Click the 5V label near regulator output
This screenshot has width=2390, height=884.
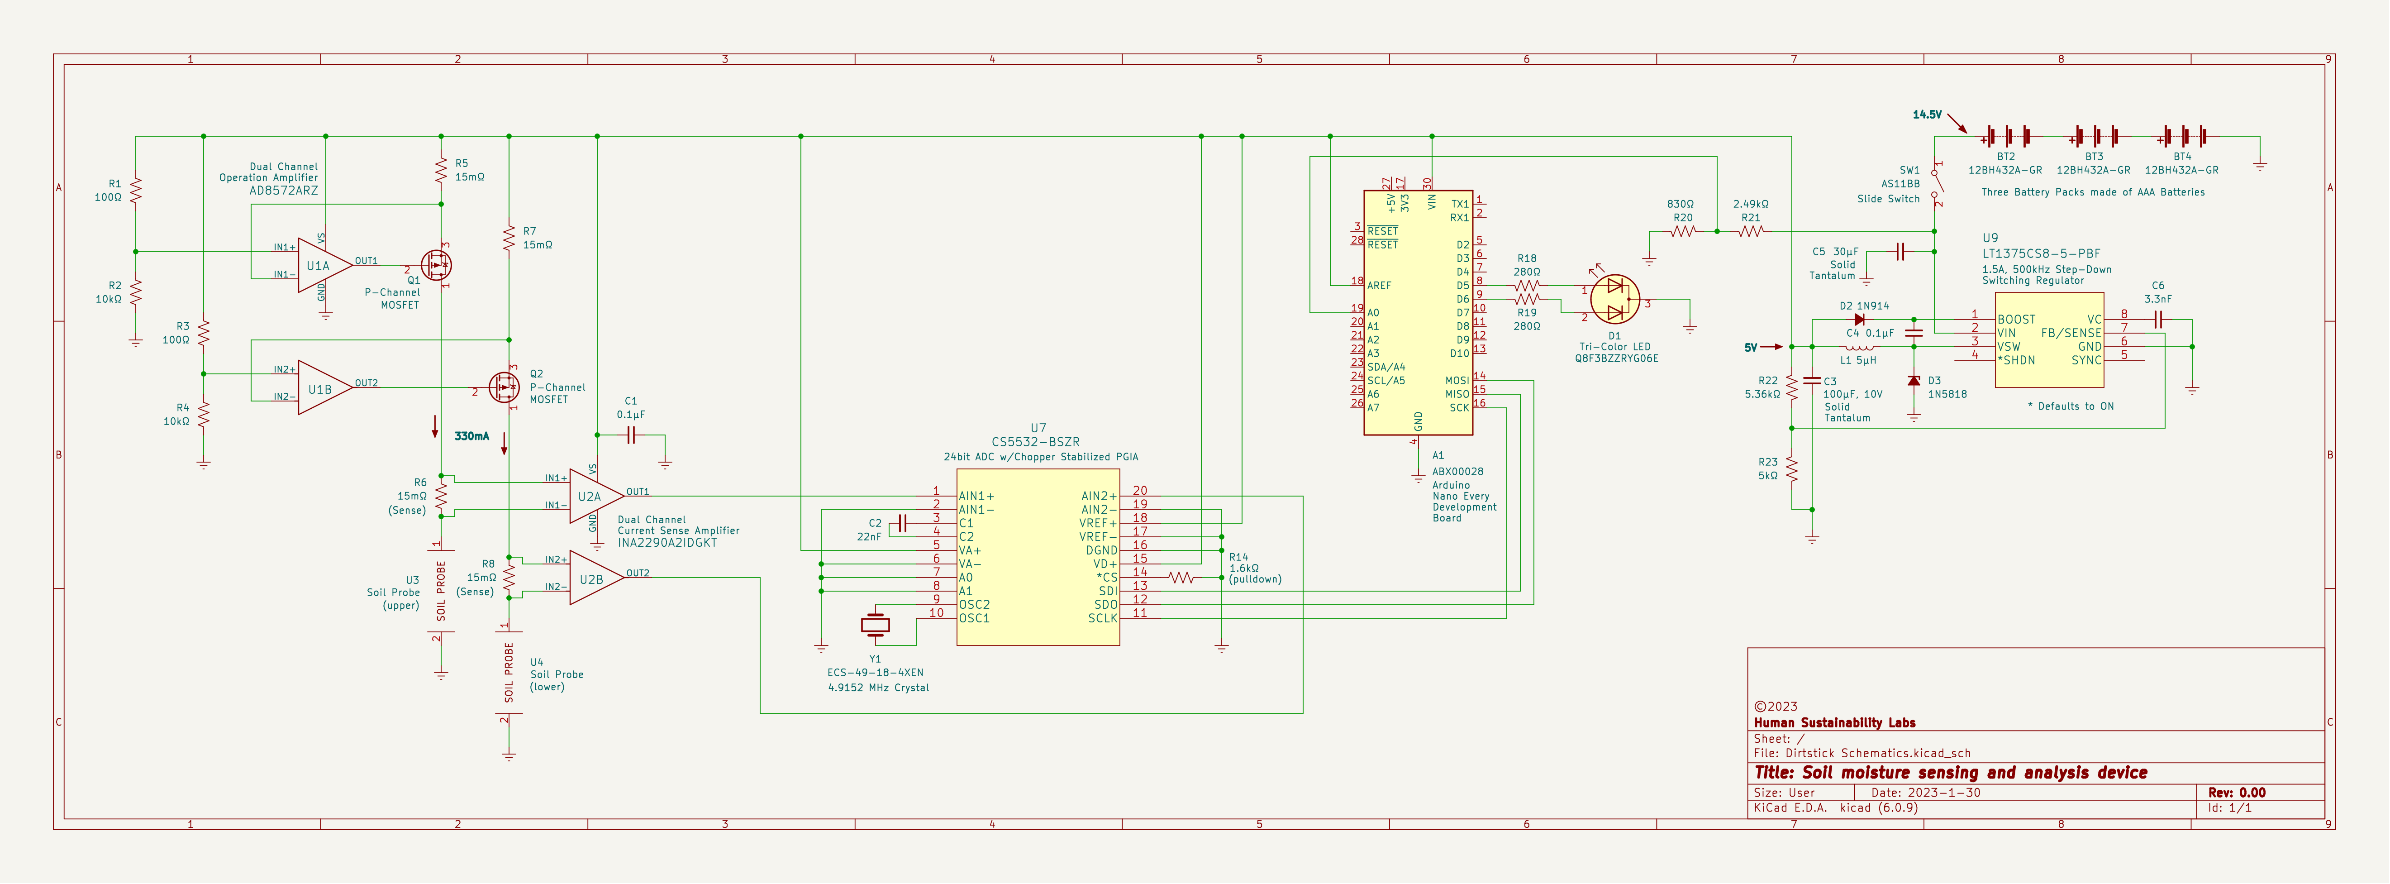coord(1750,347)
